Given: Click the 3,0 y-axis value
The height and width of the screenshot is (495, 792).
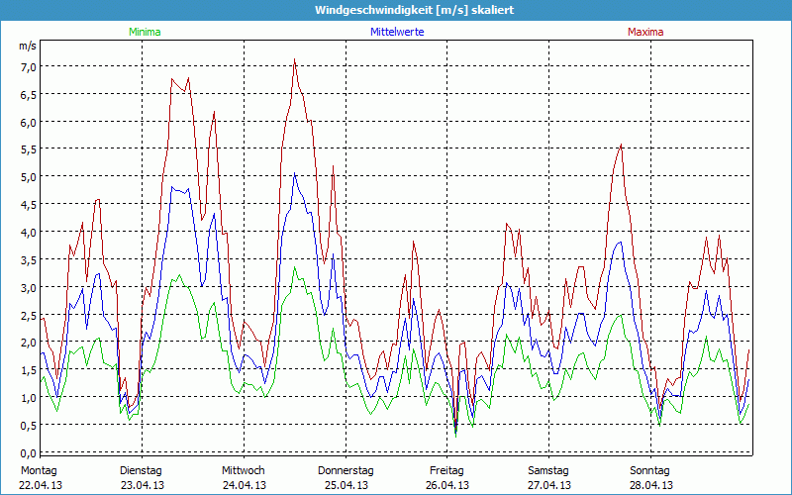Looking at the screenshot, I should click(x=28, y=287).
